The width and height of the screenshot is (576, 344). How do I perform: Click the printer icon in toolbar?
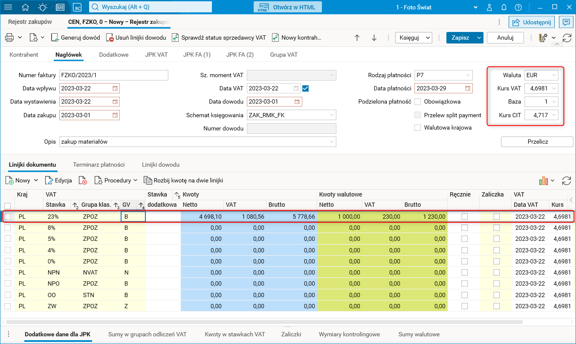click(x=9, y=38)
